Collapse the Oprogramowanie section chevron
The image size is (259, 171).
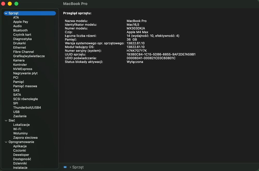click(x=6, y=142)
